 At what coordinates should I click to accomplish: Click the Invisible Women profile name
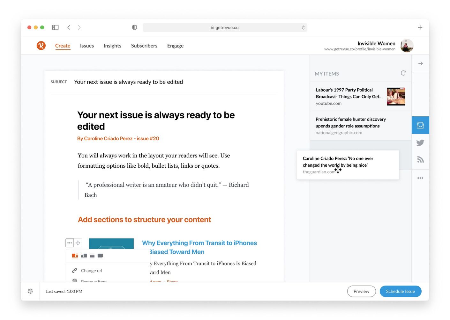(376, 43)
